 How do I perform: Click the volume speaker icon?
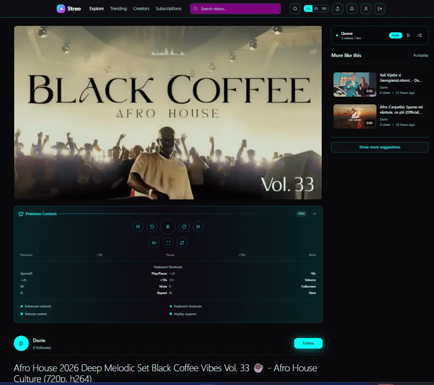click(x=154, y=243)
